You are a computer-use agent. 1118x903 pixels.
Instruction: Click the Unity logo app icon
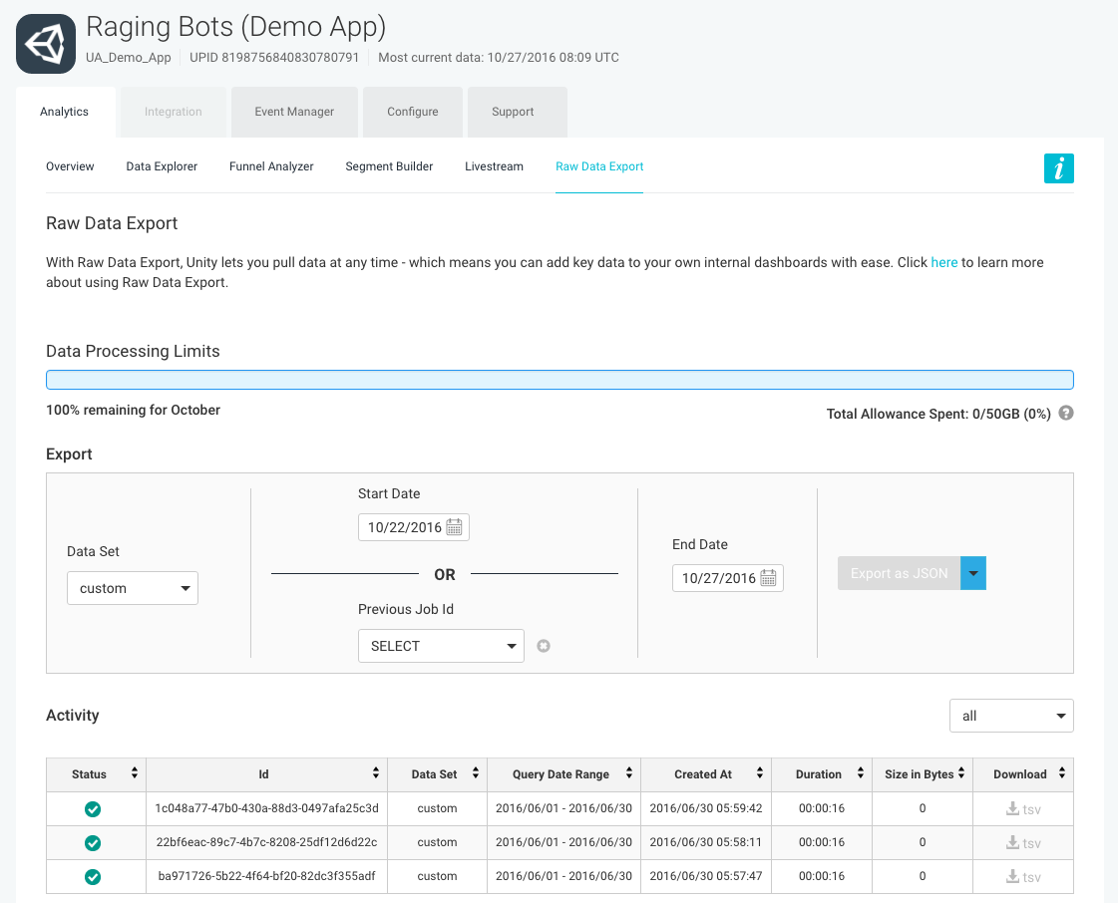click(x=46, y=44)
